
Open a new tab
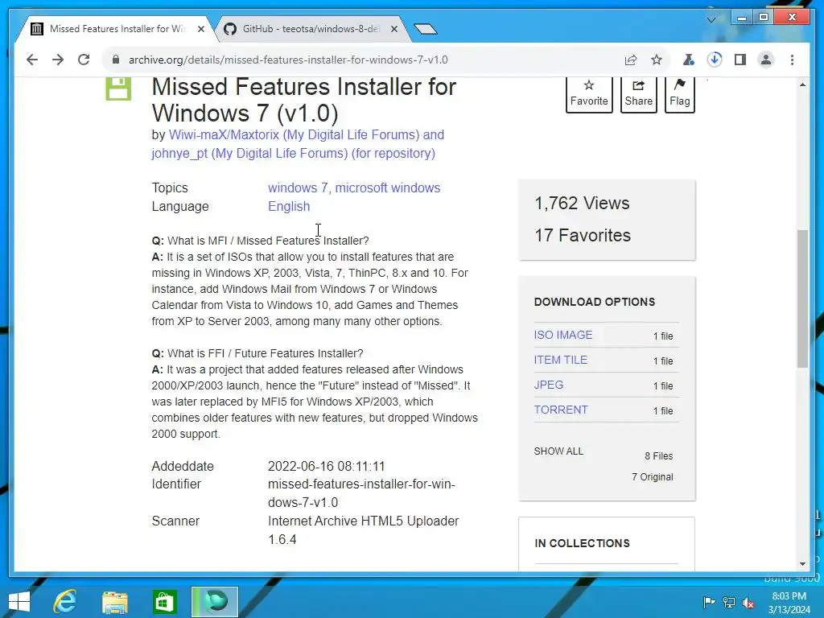coord(425,29)
